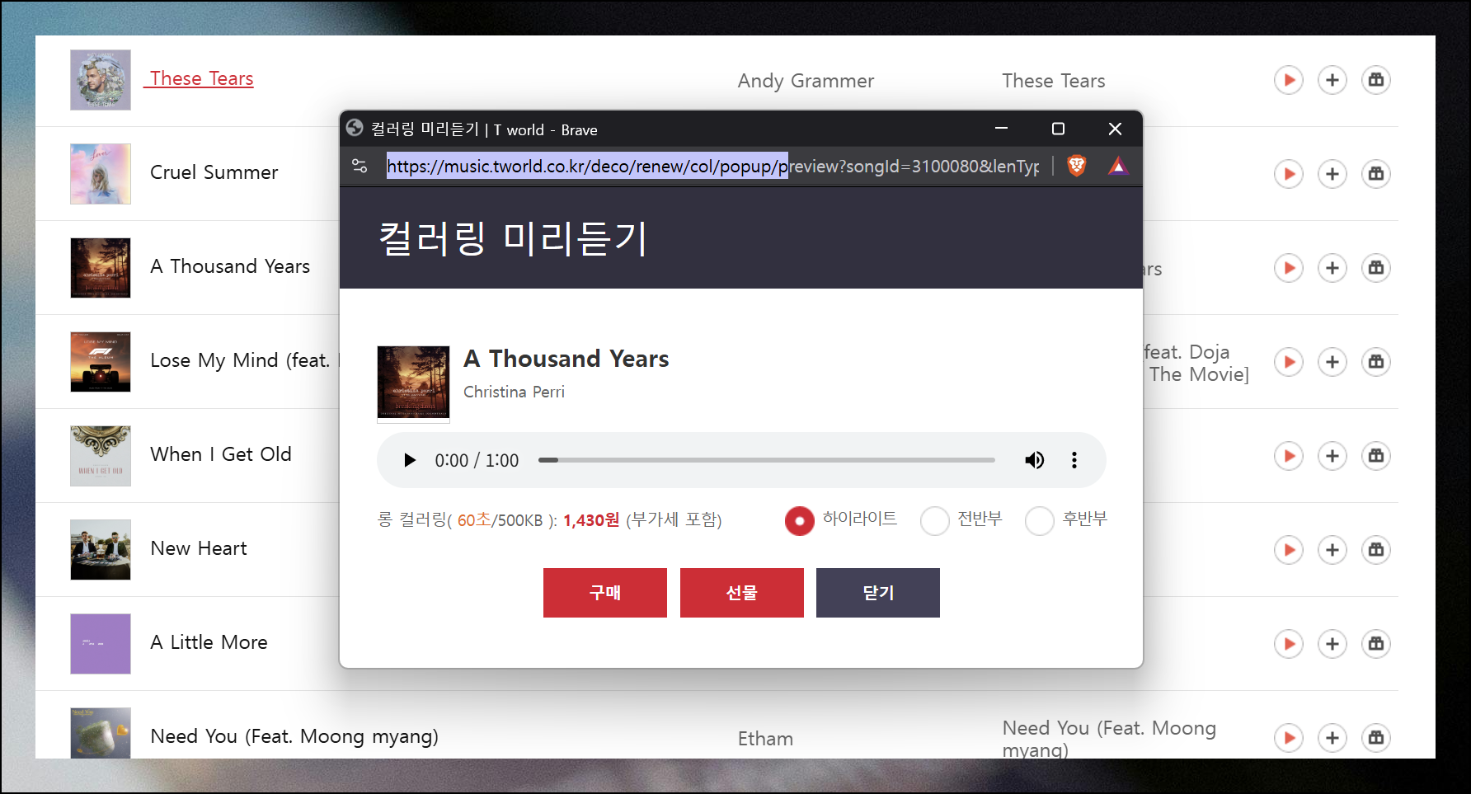The height and width of the screenshot is (794, 1471).
Task: Play preview for Need You
Action: coord(1289,738)
